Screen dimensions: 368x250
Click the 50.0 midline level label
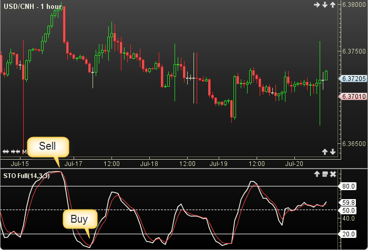[x=348, y=211]
